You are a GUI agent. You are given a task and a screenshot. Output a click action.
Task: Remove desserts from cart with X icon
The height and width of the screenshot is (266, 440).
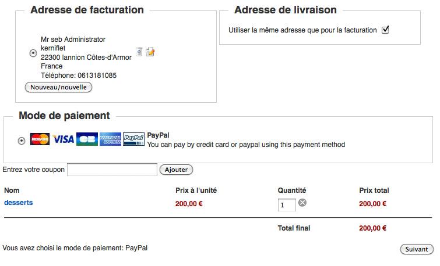pyautogui.click(x=302, y=203)
